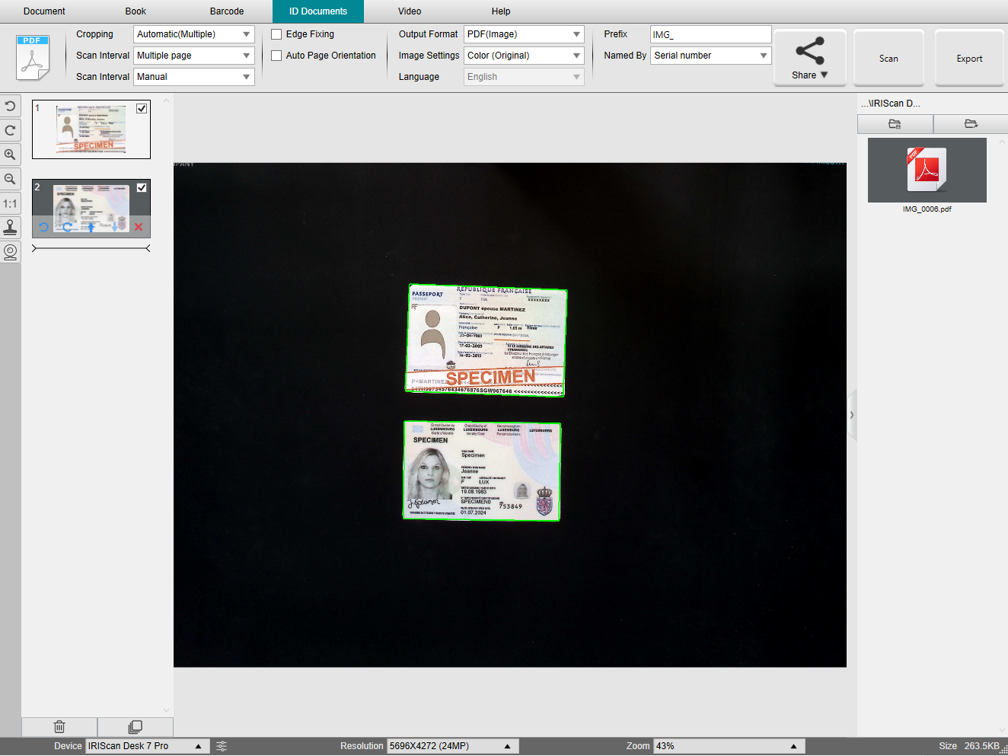This screenshot has width=1008, height=756.
Task: Open the Video tab
Action: pos(410,11)
